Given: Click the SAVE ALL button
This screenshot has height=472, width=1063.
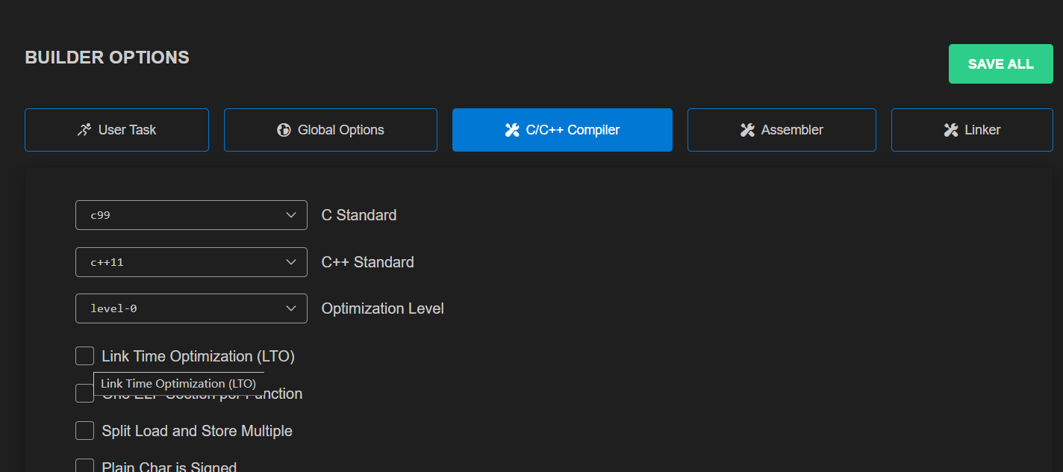Looking at the screenshot, I should [x=1000, y=64].
